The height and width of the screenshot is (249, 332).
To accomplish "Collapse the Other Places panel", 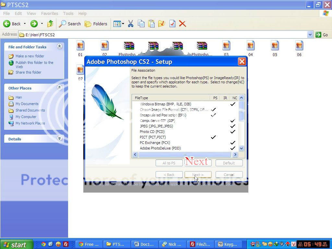I will pos(60,88).
